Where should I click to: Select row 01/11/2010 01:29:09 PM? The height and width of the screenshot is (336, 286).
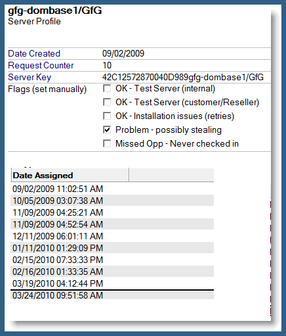pos(112,248)
